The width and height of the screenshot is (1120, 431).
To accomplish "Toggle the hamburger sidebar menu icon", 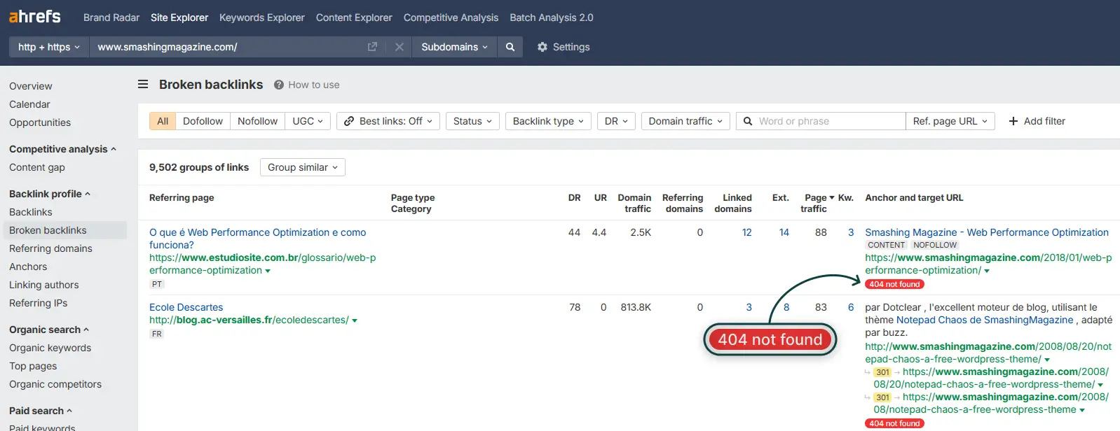I will 143,85.
